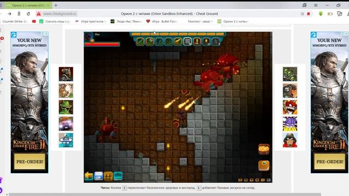
Task: Click the teal cloud button in game
Action: pos(118,176)
